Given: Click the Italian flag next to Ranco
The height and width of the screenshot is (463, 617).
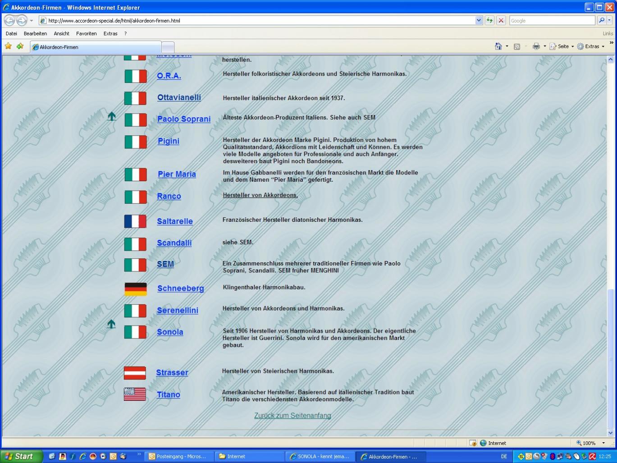Looking at the screenshot, I should tap(136, 197).
